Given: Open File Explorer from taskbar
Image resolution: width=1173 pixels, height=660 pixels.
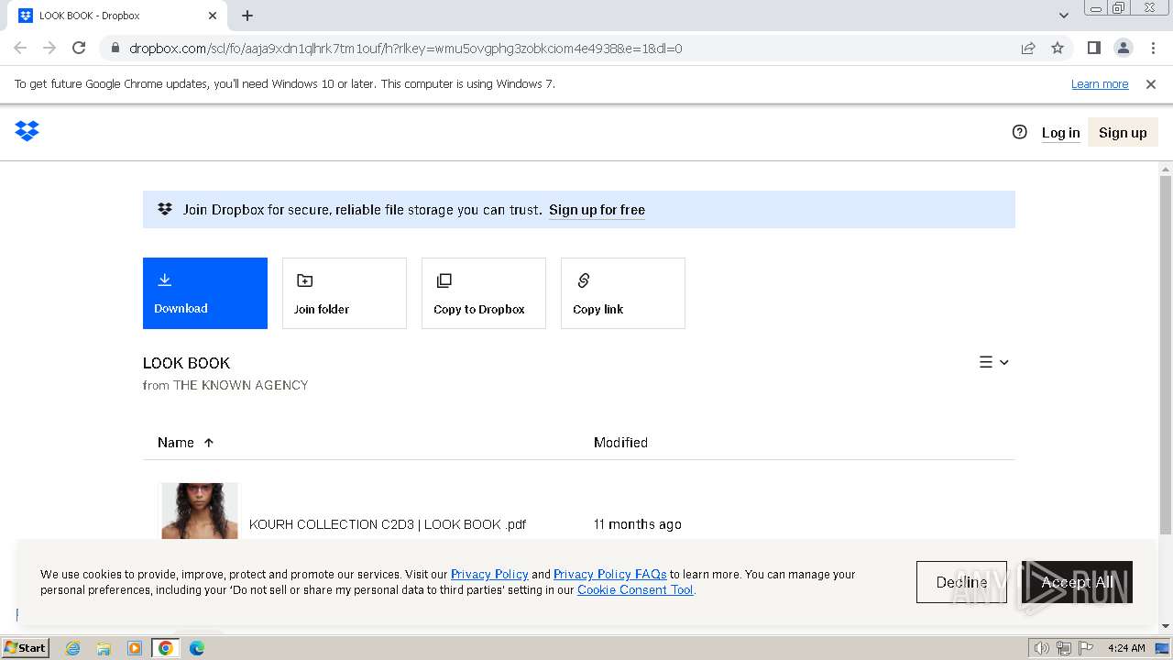Looking at the screenshot, I should 104,648.
